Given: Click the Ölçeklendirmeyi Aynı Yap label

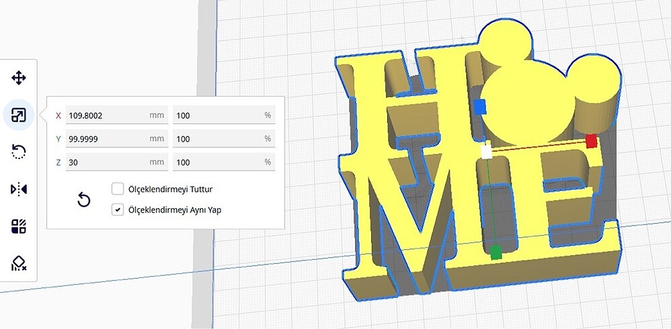Looking at the screenshot, I should (x=175, y=210).
